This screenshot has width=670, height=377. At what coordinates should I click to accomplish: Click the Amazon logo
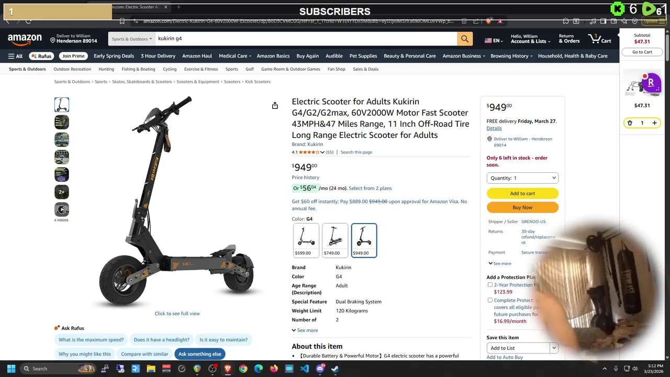point(25,39)
